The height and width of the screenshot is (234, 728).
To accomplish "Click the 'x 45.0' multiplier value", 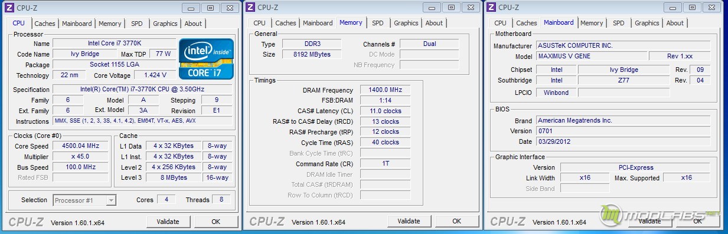I will pyautogui.click(x=80, y=157).
